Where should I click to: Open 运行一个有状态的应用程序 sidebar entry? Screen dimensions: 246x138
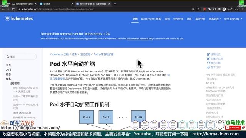(x=26, y=107)
